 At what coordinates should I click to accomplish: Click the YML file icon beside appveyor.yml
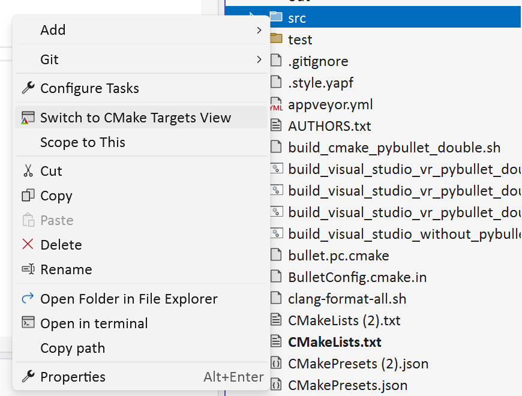[x=277, y=103]
